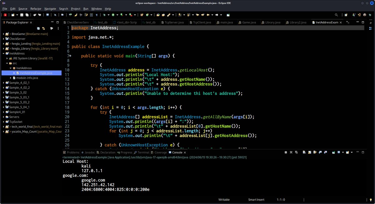Expand the BlnoGame project
The height and width of the screenshot is (204, 375).
[x=3, y=34]
